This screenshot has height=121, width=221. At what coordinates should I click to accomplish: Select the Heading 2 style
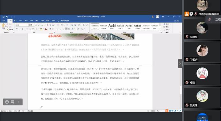pyautogui.click(x=120, y=26)
